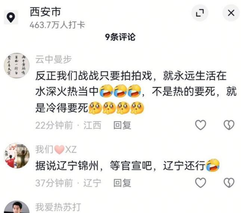
Task: Expand comments panel to full screen
Action: click(x=200, y=13)
